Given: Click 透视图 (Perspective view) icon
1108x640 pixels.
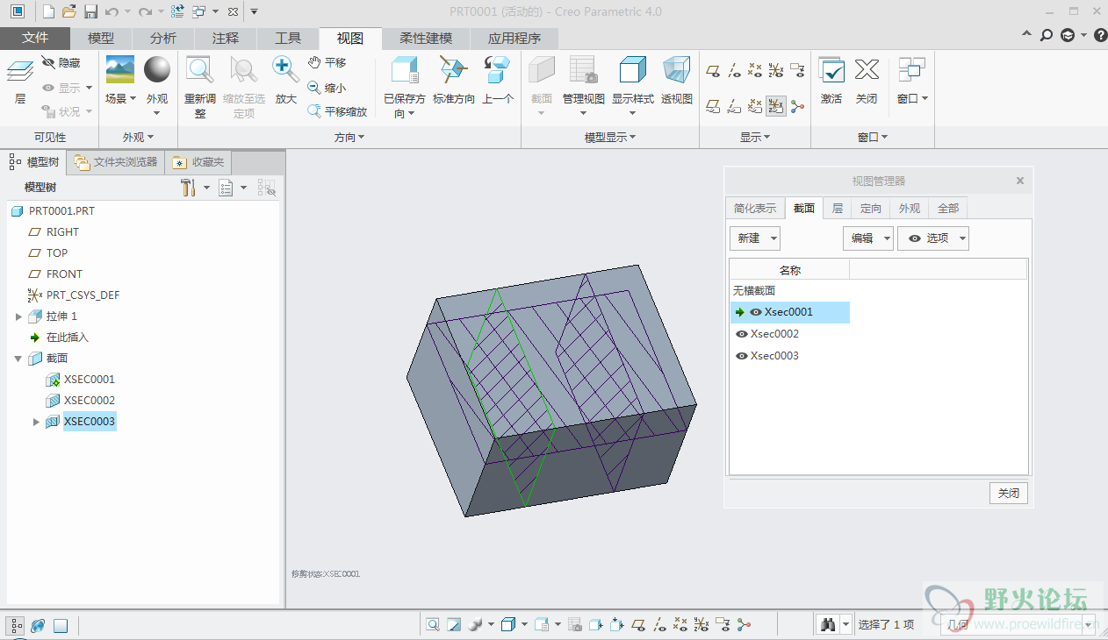Looking at the screenshot, I should (x=677, y=80).
